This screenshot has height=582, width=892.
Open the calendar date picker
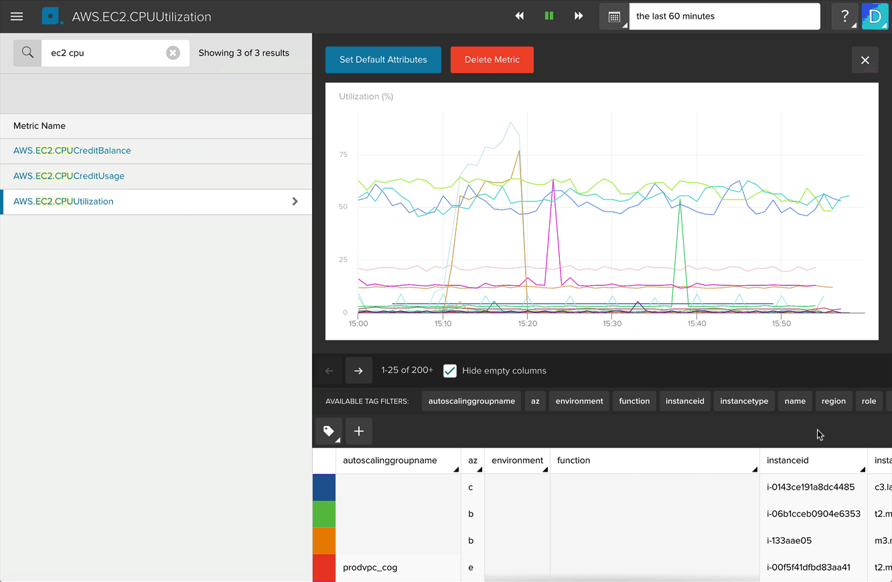tap(614, 17)
